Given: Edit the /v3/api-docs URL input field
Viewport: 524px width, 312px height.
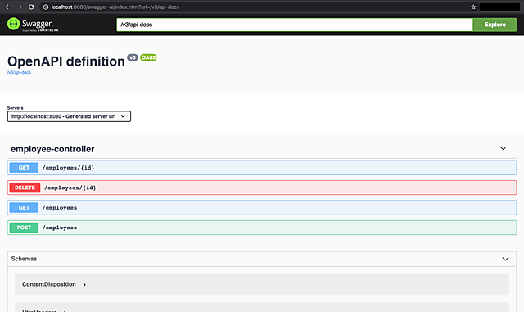Looking at the screenshot, I should coord(295,25).
